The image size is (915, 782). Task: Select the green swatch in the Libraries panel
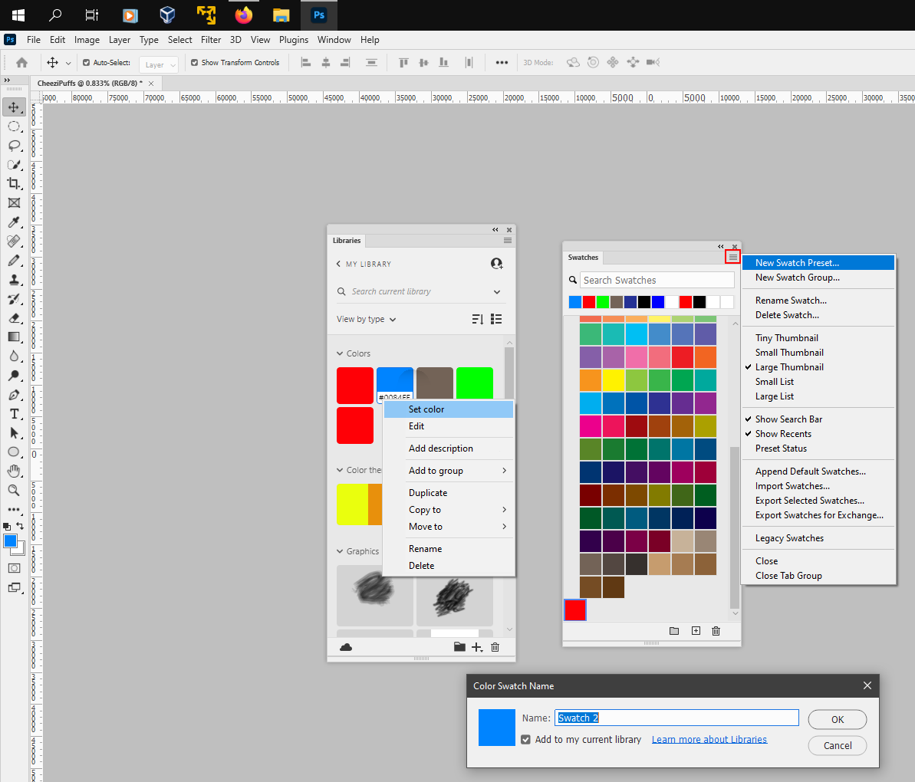coord(474,383)
